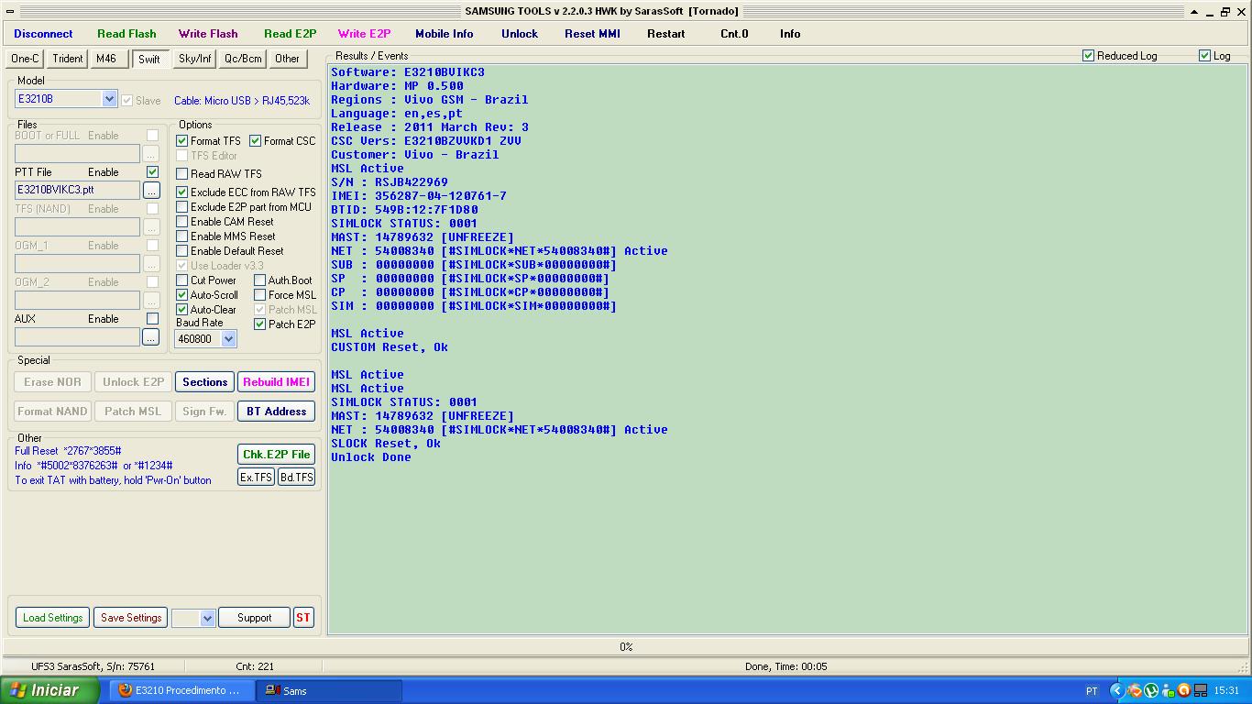Click the Bd.TFS button
Image resolution: width=1252 pixels, height=704 pixels.
(x=296, y=478)
